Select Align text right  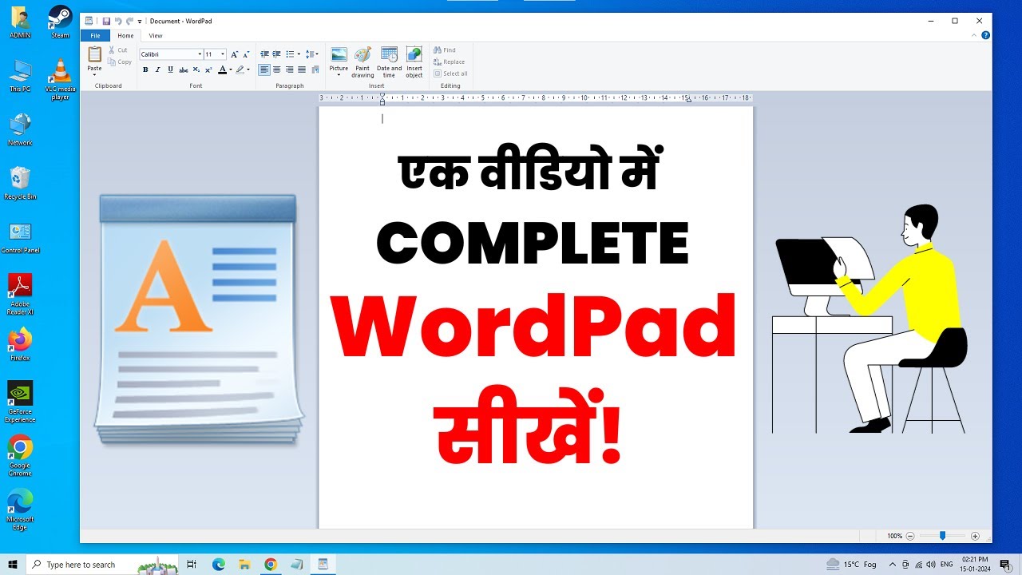click(290, 69)
